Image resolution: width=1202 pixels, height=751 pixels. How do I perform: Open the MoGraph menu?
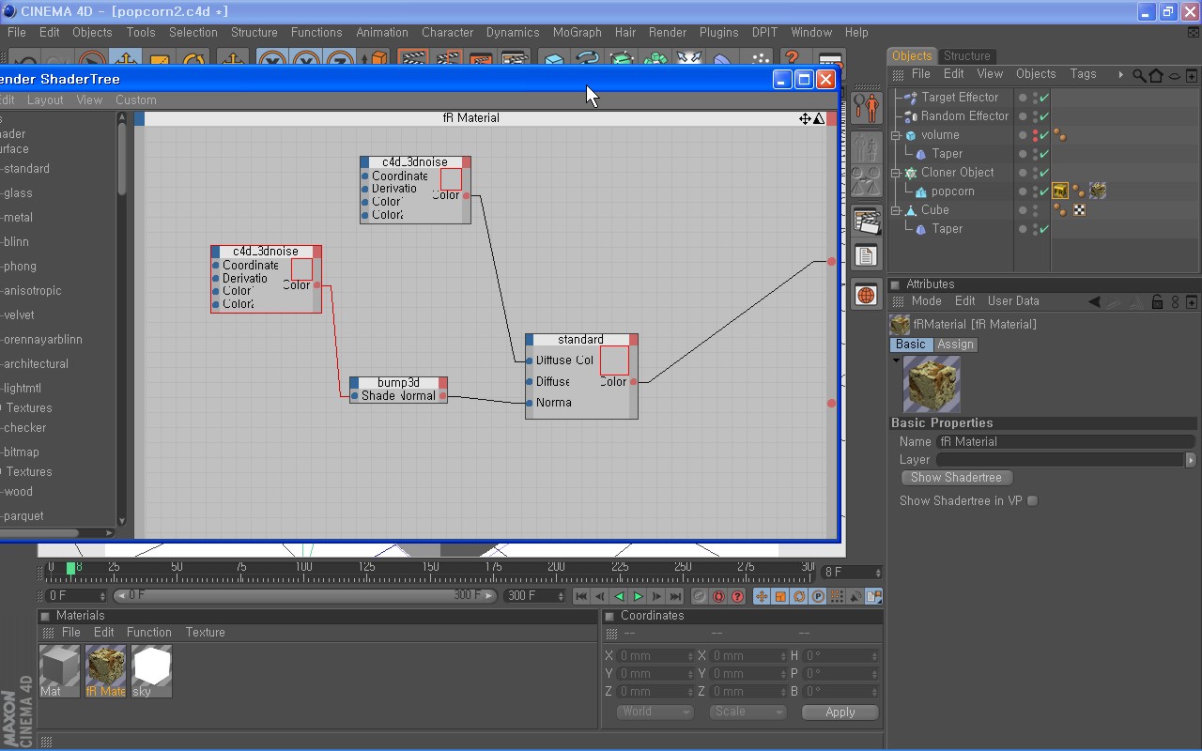577,32
